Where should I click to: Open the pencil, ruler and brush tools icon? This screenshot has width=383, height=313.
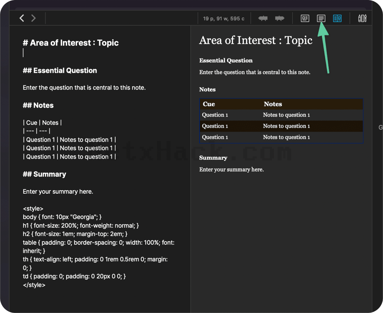click(x=362, y=18)
